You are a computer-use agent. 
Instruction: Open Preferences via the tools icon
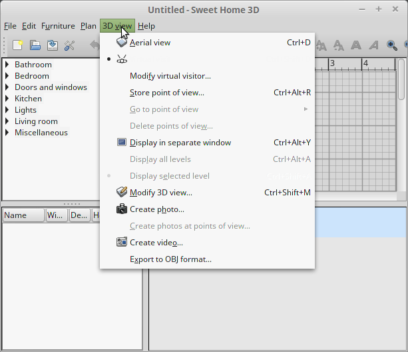coord(69,45)
